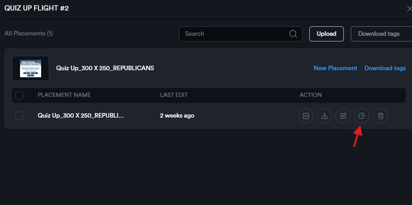Delete the placement with the trash icon
The width and height of the screenshot is (412, 205).
(380, 116)
